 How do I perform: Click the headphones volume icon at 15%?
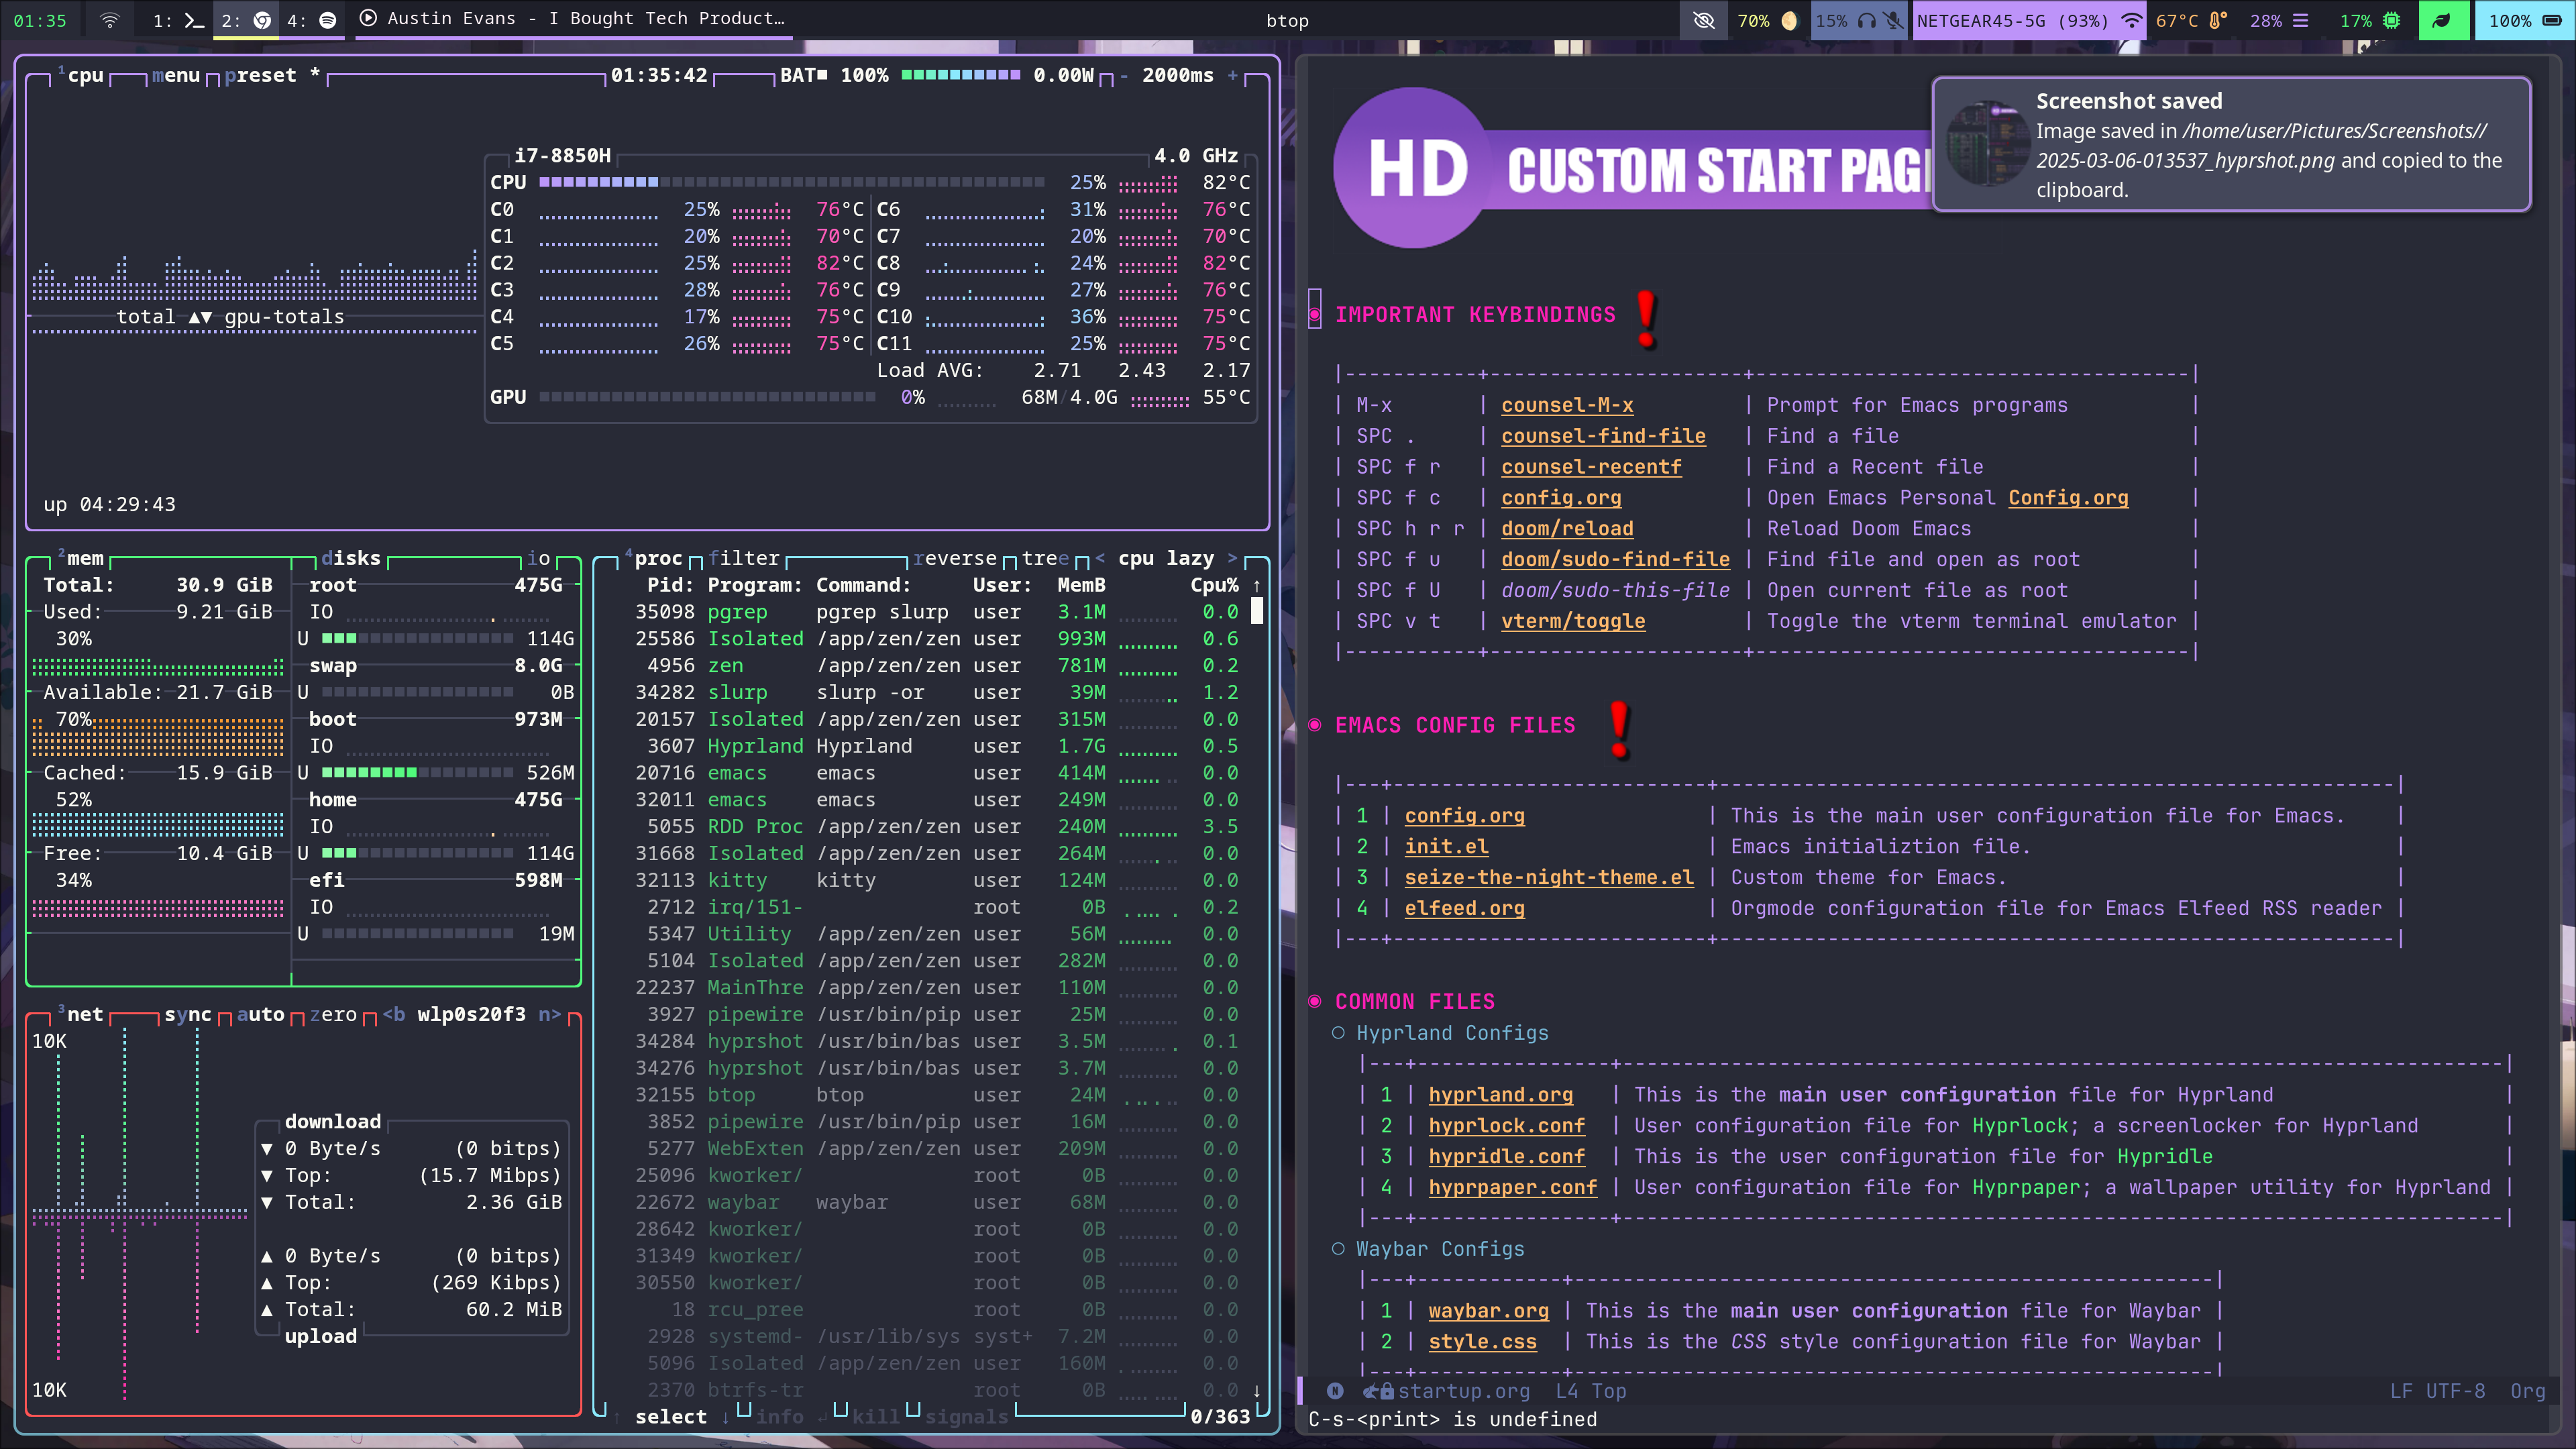click(x=1866, y=20)
